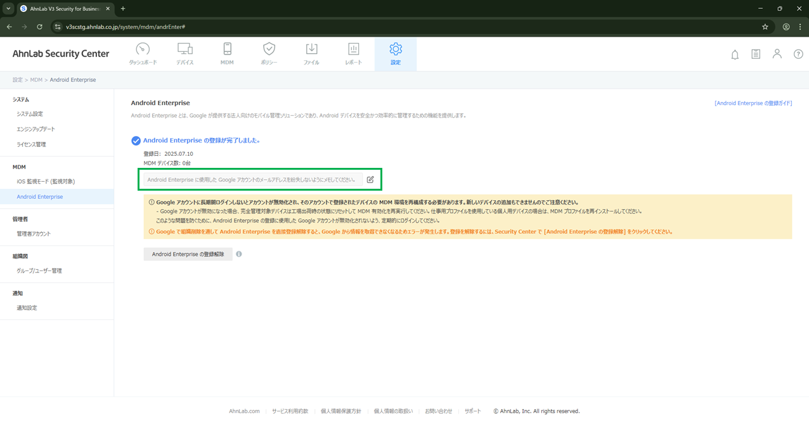Open サポート footer link
This screenshot has height=439, width=809.
tap(472, 411)
